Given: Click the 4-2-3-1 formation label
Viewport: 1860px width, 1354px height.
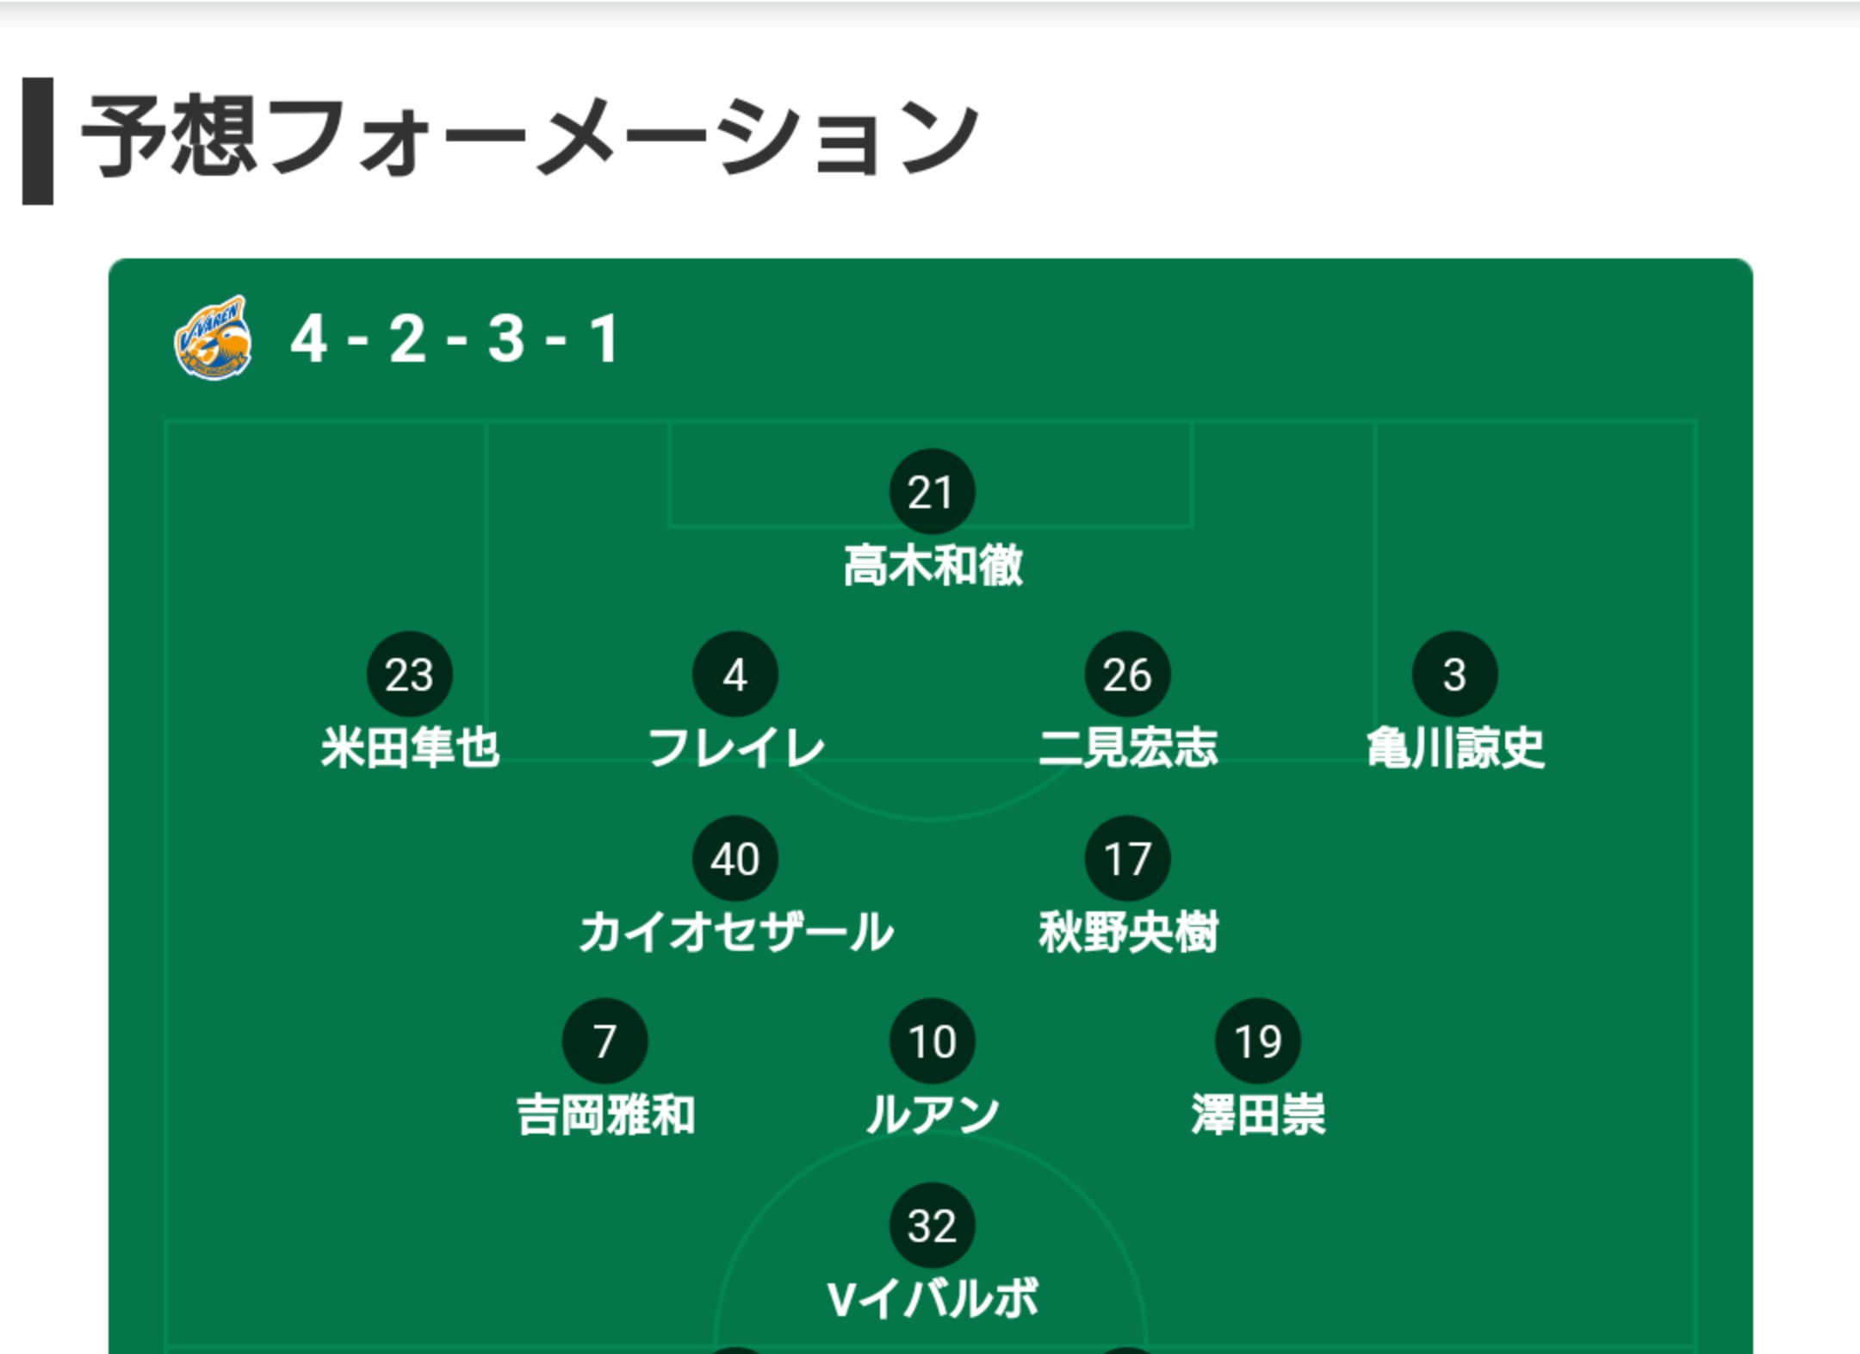Looking at the screenshot, I should [x=455, y=338].
